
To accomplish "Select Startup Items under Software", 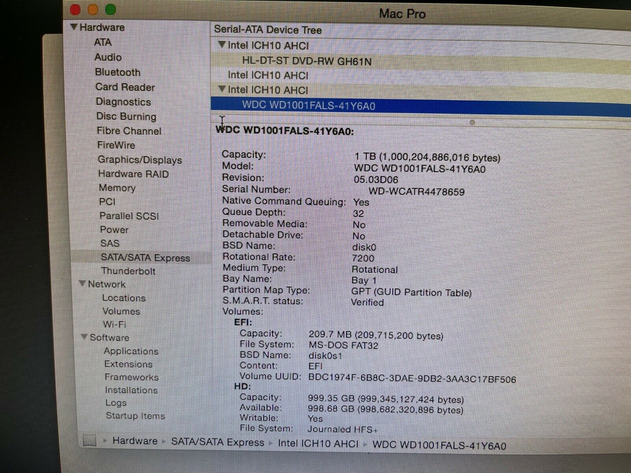I will tap(135, 416).
